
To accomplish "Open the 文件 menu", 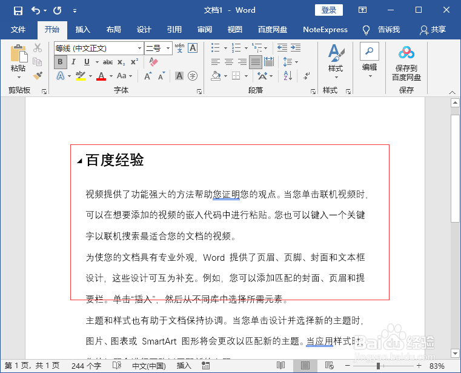I will click(x=18, y=30).
